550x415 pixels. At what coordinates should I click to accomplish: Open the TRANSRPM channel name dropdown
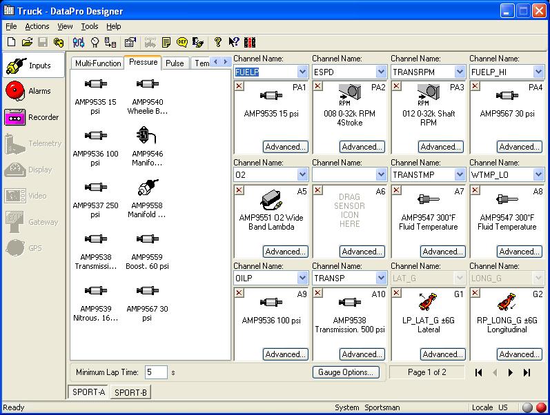point(460,72)
